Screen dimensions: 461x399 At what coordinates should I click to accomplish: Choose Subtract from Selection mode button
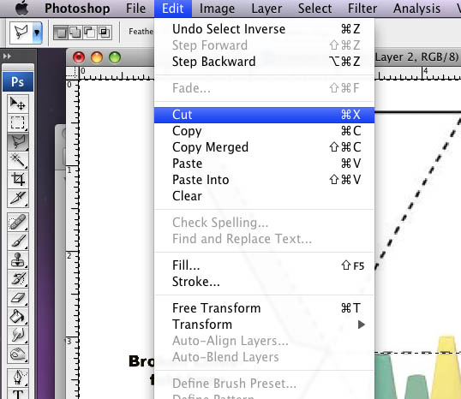(89, 33)
